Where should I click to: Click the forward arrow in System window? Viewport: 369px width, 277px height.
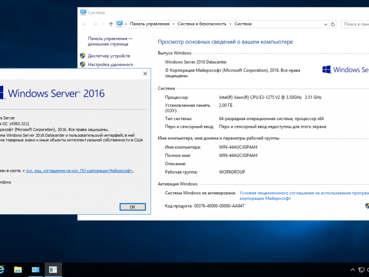95,24
